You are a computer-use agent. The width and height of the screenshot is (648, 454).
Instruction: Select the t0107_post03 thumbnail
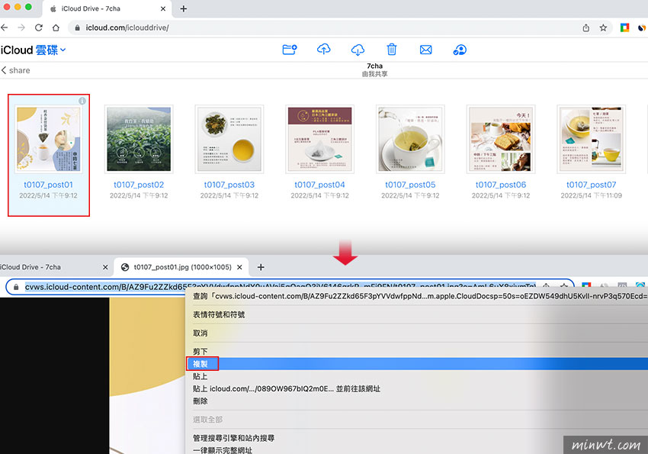(229, 139)
